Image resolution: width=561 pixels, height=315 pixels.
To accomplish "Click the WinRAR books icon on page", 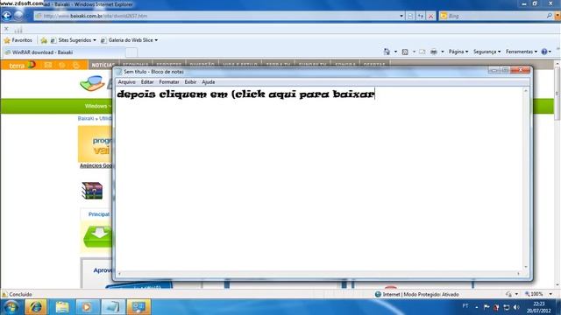I will coord(92,191).
